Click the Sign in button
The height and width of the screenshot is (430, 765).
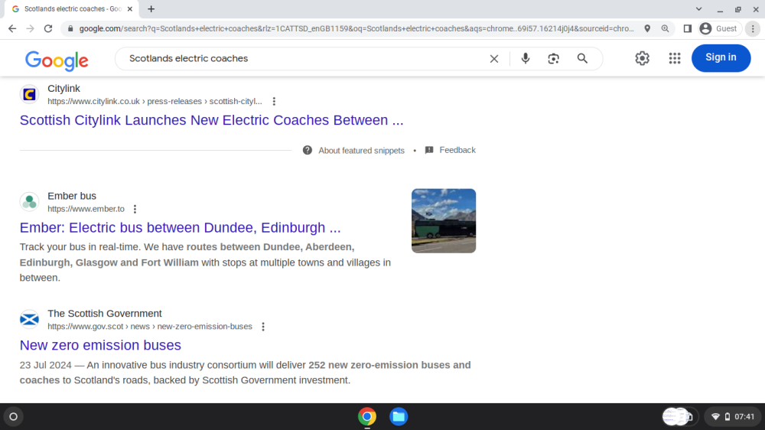[x=721, y=57]
